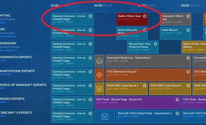Click the World of Warcraft logo icon
This screenshot has height=125, width=206.
(x=99, y=89)
